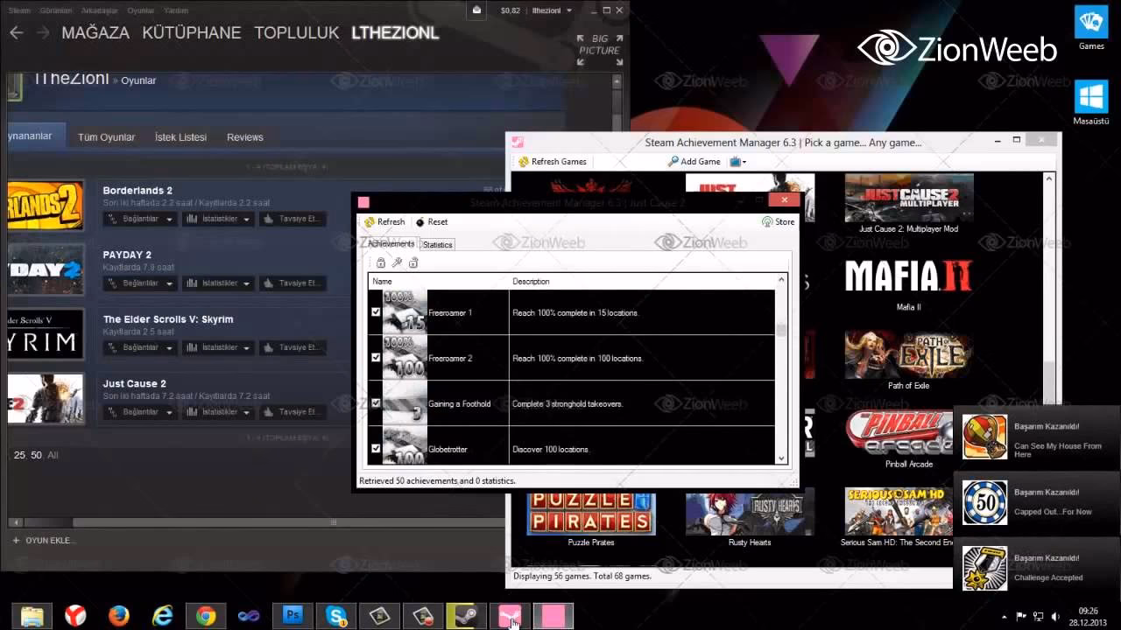Click the lock all achievements icon
1121x630 pixels.
381,262
